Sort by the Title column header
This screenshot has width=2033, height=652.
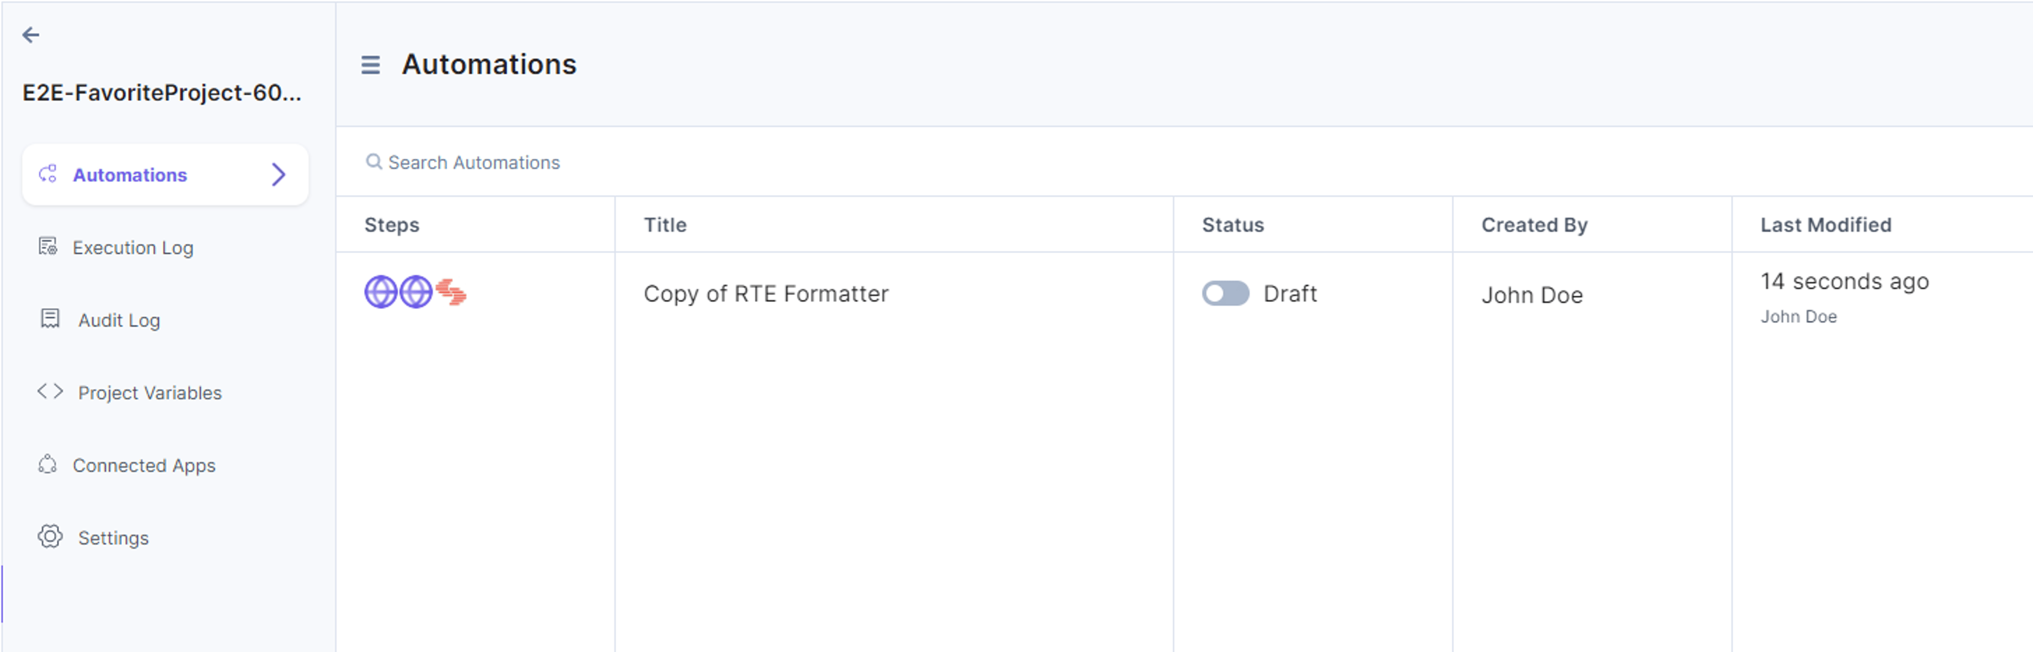coord(664,225)
